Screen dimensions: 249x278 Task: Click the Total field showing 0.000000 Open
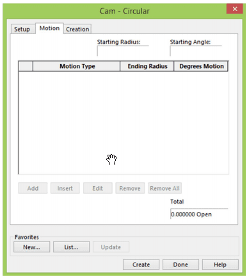tap(199, 214)
